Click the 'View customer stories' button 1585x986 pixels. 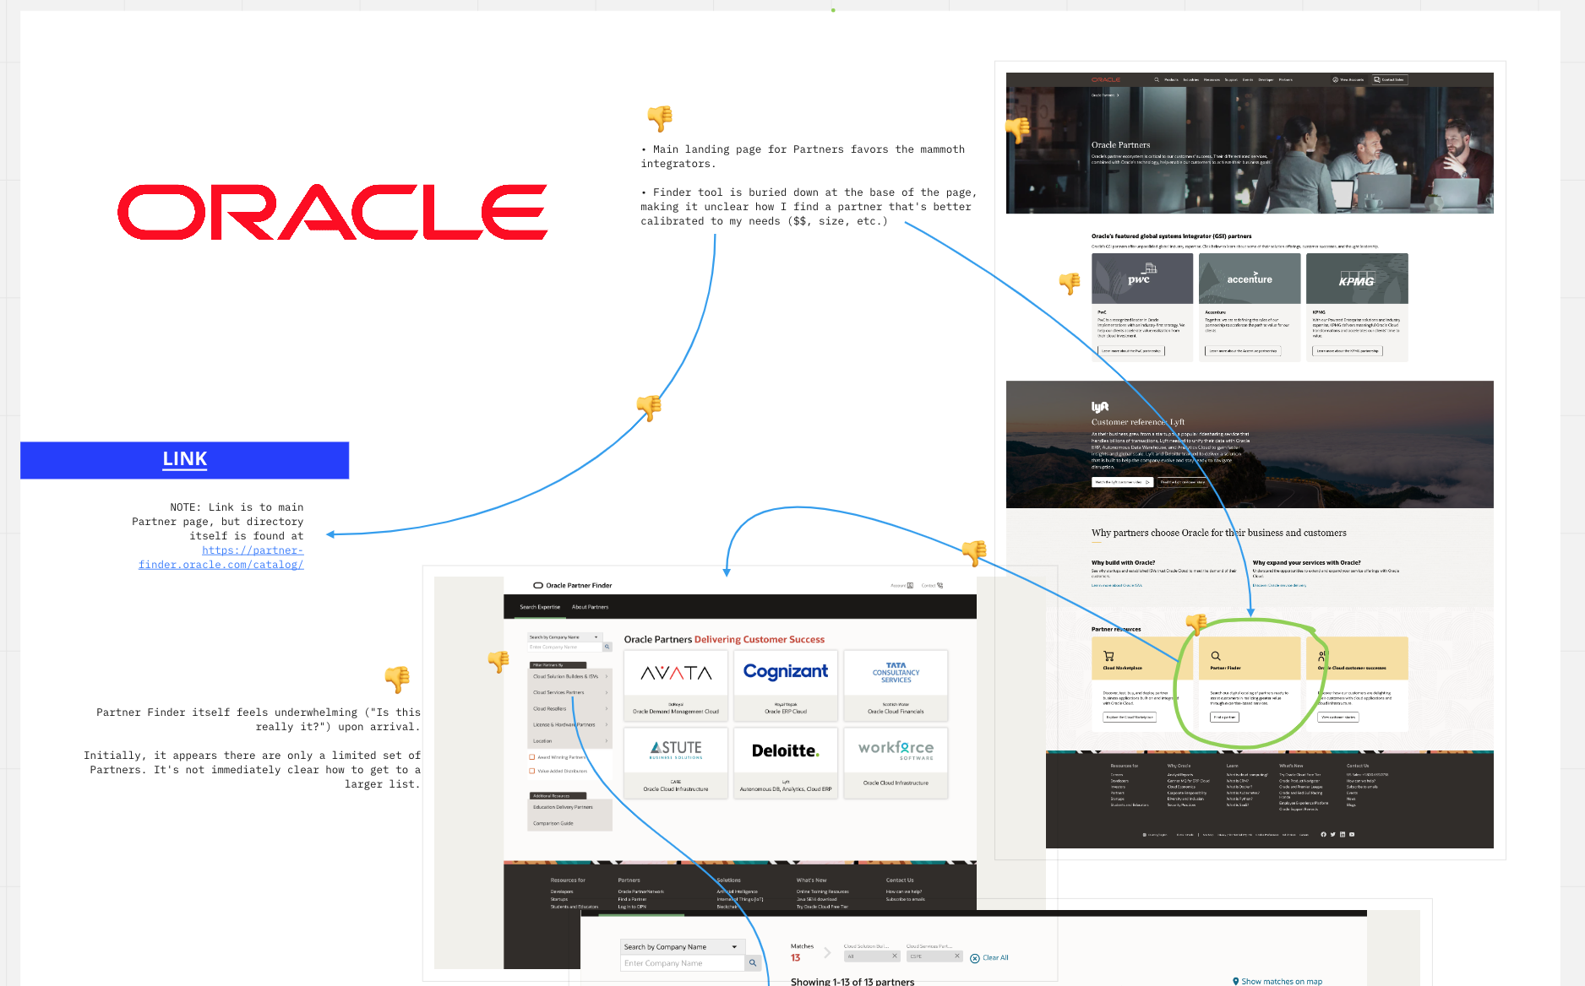click(x=1338, y=717)
